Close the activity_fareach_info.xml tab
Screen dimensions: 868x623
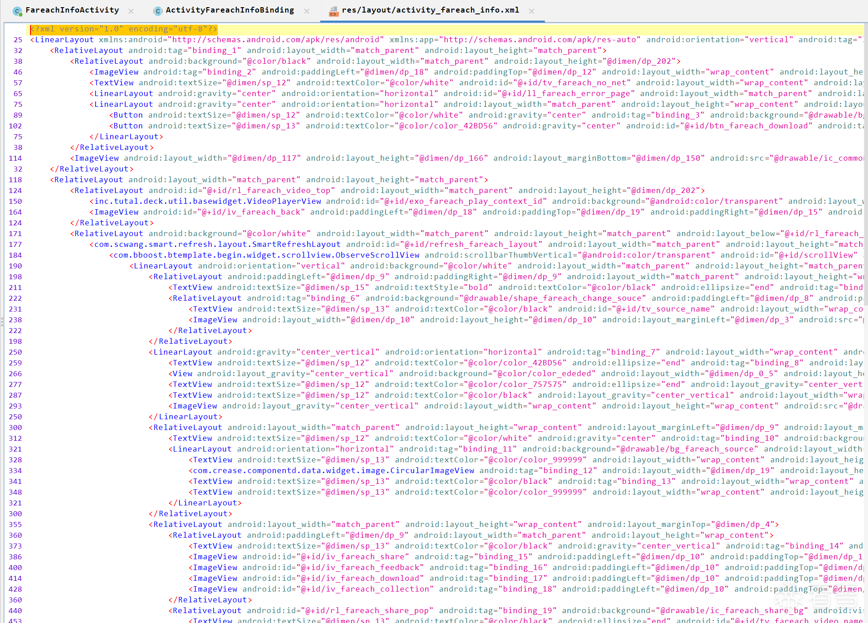(531, 11)
